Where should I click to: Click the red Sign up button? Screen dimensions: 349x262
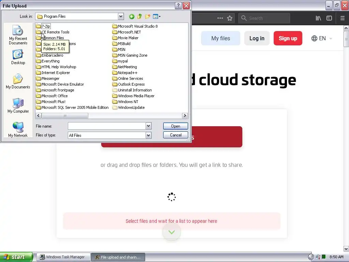(x=288, y=38)
